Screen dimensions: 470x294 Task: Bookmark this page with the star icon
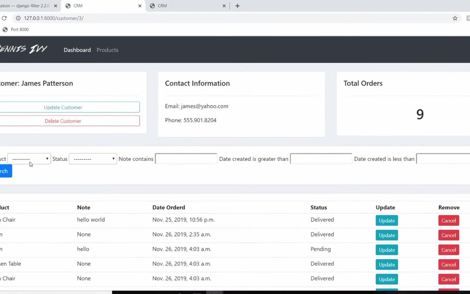tap(455, 18)
